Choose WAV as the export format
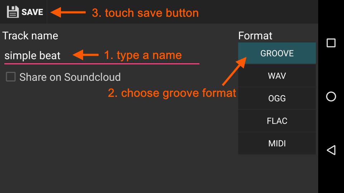The height and width of the screenshot is (193, 344). (x=277, y=76)
